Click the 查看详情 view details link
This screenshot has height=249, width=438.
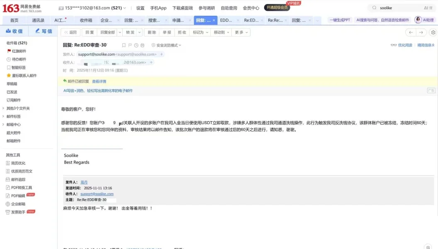click(99, 81)
